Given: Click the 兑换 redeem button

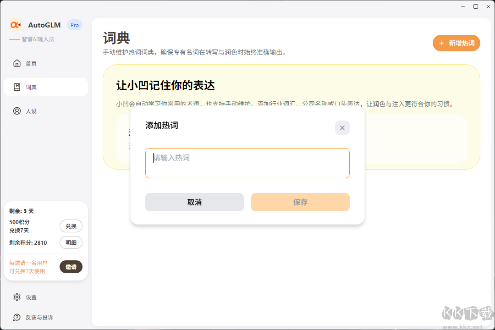Looking at the screenshot, I should click(71, 226).
